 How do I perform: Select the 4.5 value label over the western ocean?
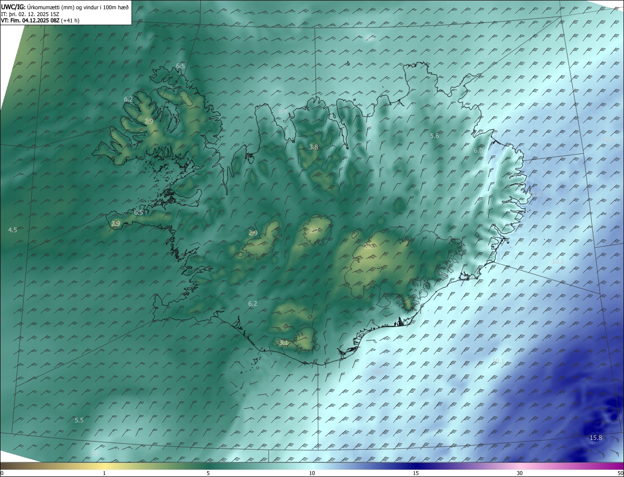coord(13,230)
